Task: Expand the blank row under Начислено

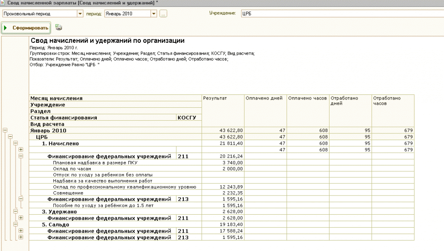Action: pyautogui.click(x=21, y=150)
